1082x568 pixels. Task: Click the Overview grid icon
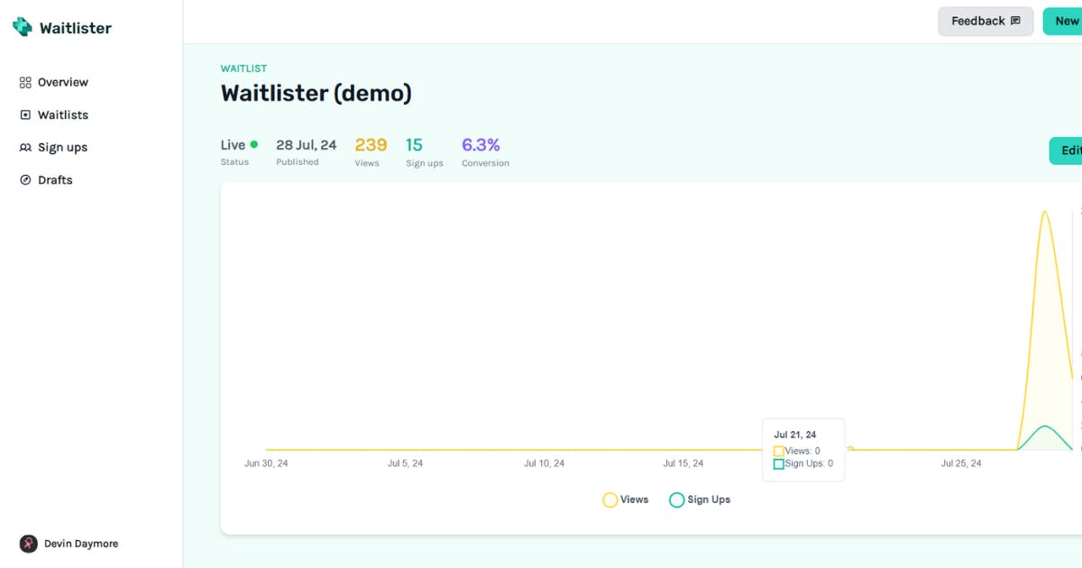[25, 82]
